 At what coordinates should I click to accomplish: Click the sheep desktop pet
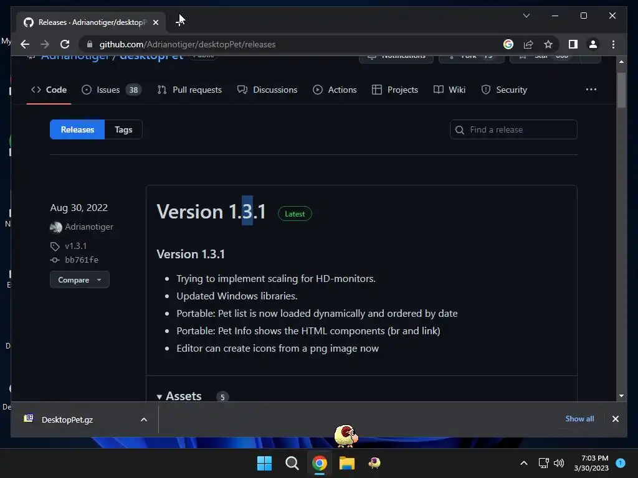click(x=346, y=436)
